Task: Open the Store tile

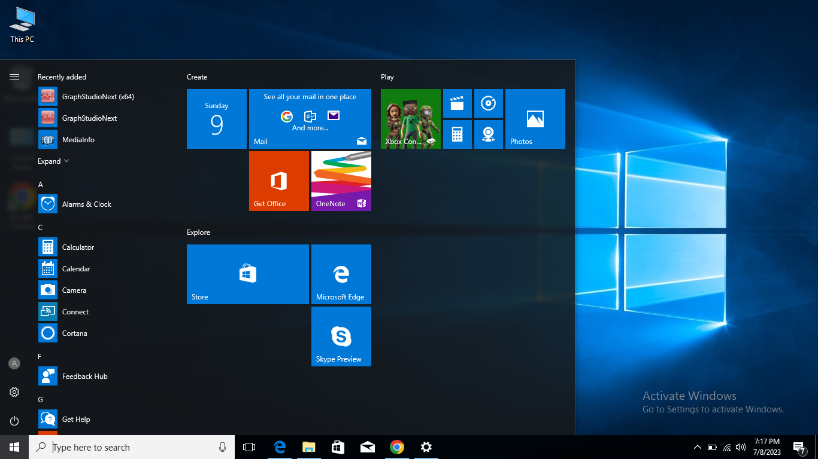Action: 248,274
